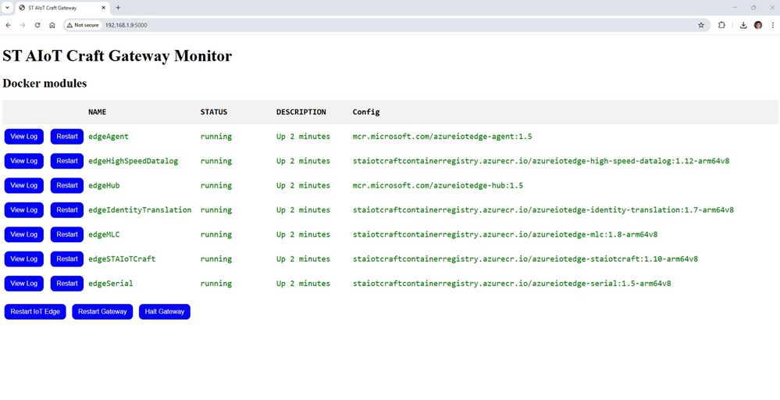View log for edgeAgent
Screen dimensions: 780x400
pos(24,136)
